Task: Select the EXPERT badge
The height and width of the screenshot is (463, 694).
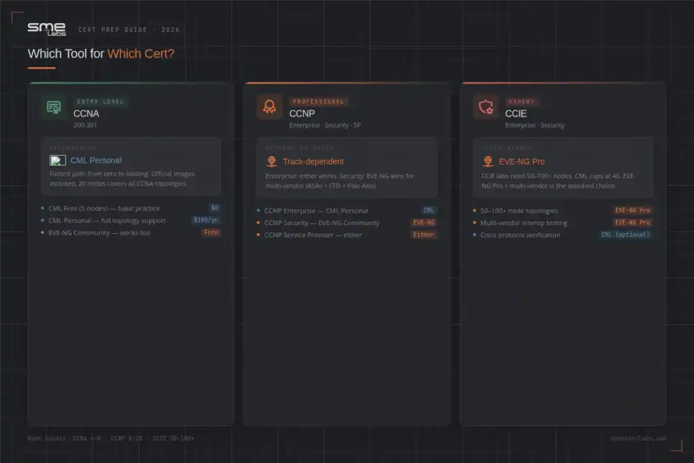Action: [522, 102]
